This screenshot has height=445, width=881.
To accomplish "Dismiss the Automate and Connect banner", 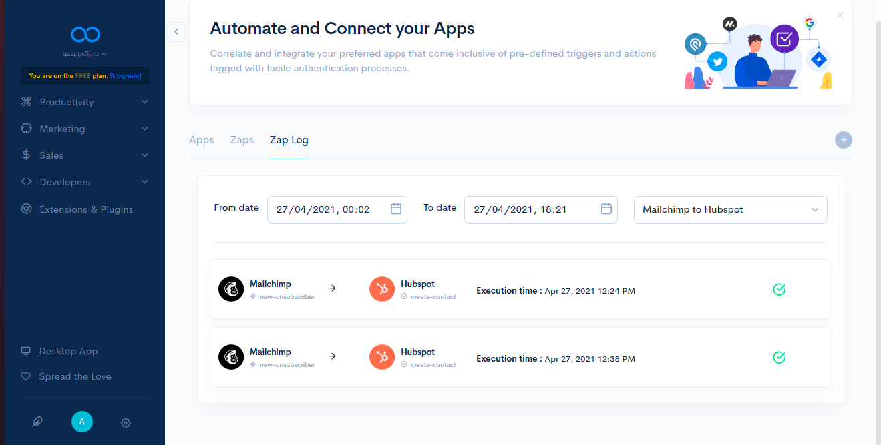I will (840, 15).
